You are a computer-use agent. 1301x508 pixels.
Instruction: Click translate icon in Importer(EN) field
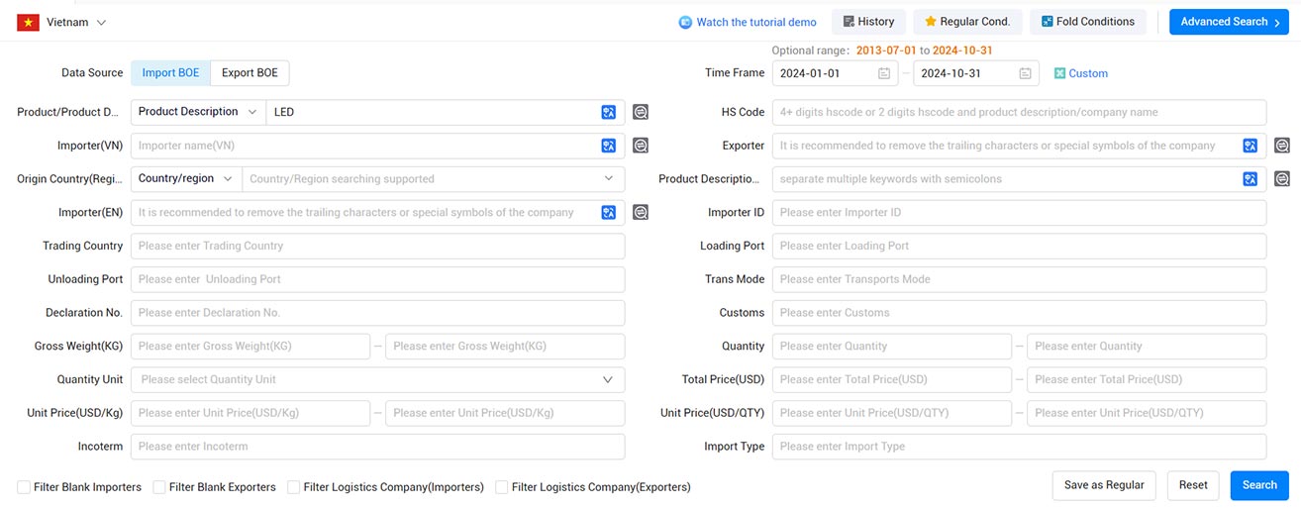(609, 212)
